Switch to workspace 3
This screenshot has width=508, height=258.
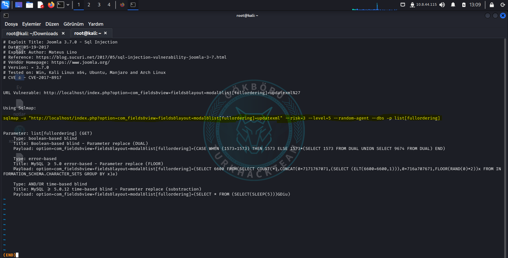pyautogui.click(x=99, y=5)
